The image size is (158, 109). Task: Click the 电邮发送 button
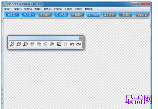[142, 15]
